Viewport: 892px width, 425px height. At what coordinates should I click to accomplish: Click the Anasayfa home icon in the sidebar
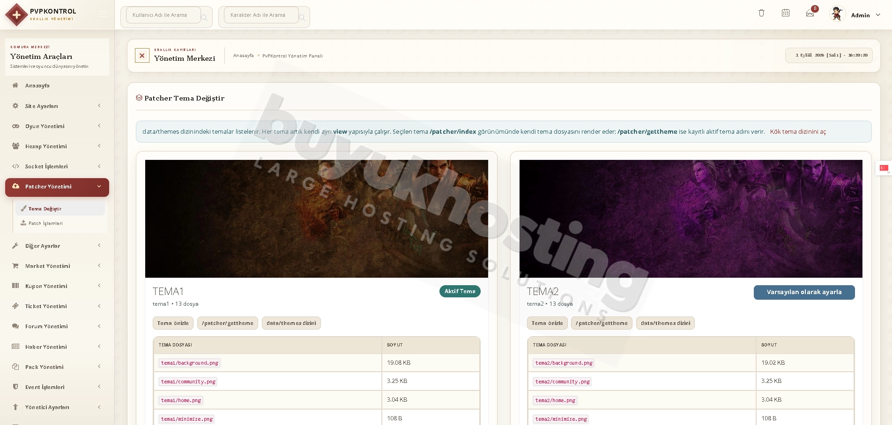pyautogui.click(x=15, y=86)
